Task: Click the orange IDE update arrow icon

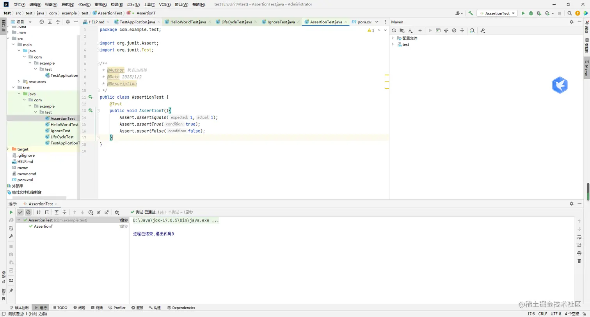Action: tap(578, 13)
